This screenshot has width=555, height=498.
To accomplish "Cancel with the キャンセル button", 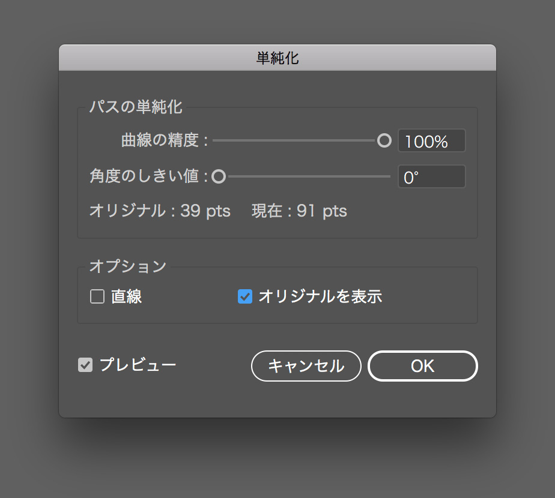I will click(x=306, y=366).
